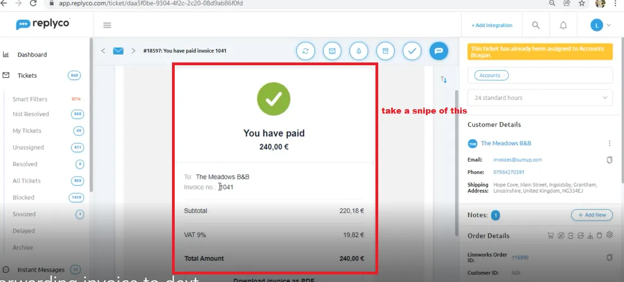
Task: Click the Accounts tag chip
Action: click(x=492, y=76)
